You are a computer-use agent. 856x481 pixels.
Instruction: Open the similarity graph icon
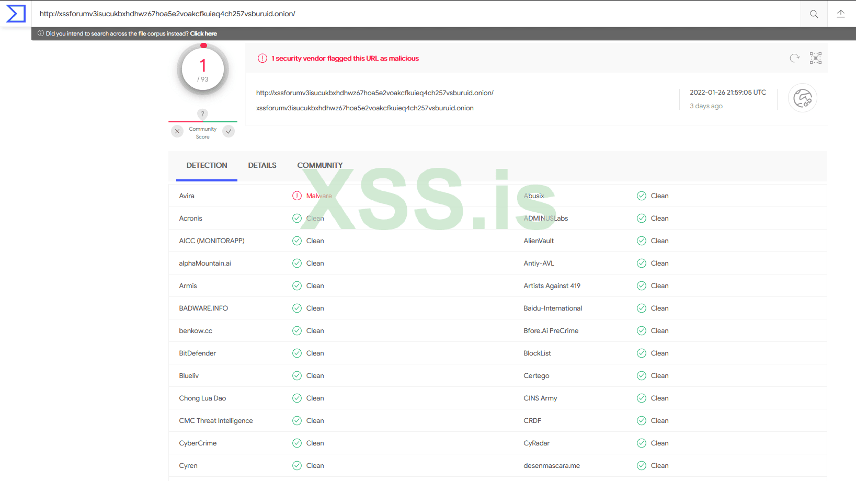816,58
